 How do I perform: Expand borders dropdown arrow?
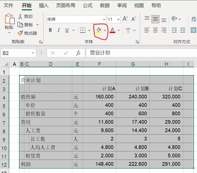pyautogui.click(x=89, y=30)
